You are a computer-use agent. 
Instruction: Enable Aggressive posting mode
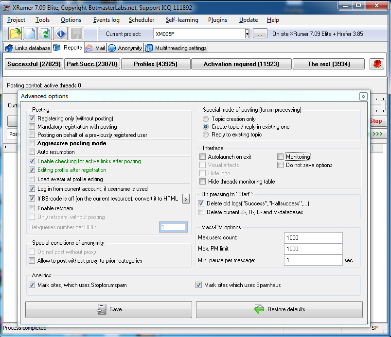tap(32, 143)
